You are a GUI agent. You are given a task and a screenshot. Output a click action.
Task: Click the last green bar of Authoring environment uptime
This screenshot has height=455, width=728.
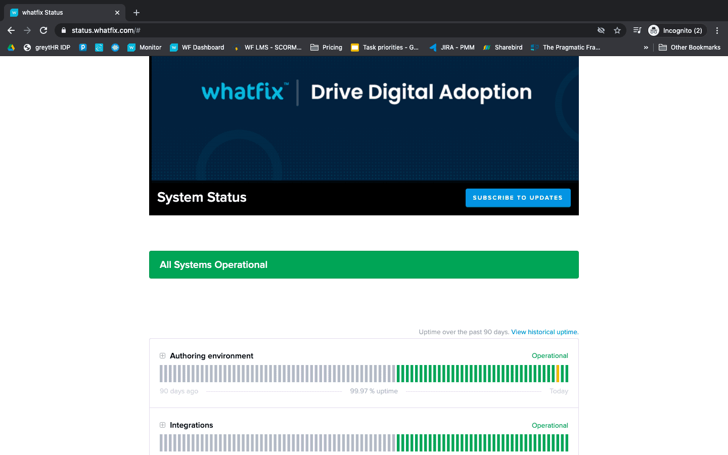[567, 374]
